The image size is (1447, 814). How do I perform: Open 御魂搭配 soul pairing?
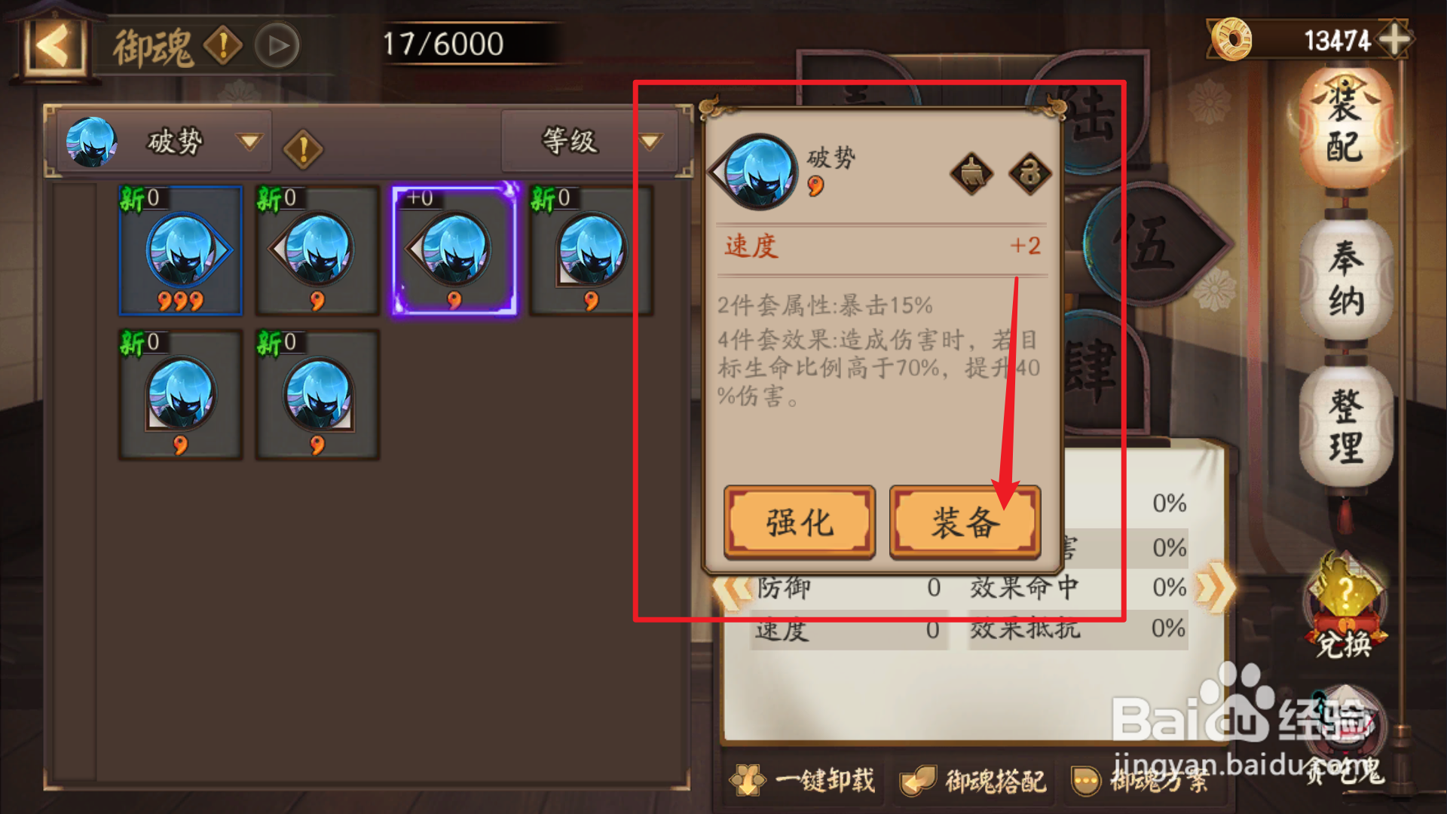pyautogui.click(x=974, y=781)
